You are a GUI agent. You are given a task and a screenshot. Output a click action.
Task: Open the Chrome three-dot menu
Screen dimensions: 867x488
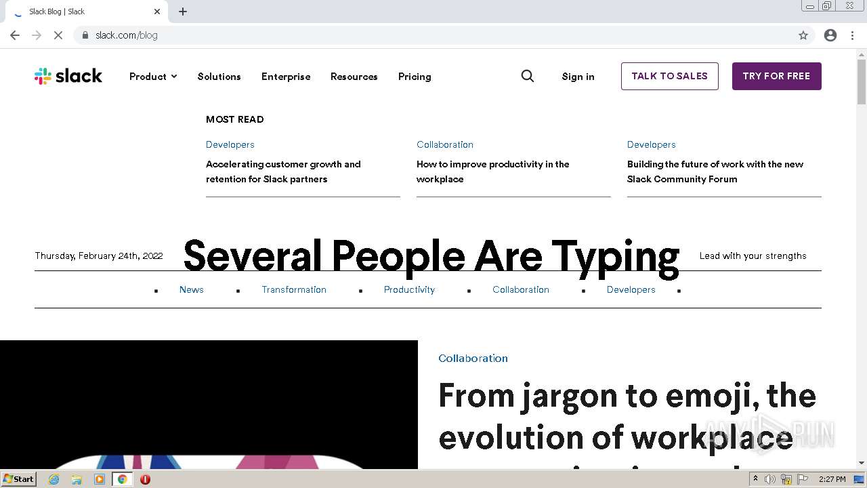(852, 35)
